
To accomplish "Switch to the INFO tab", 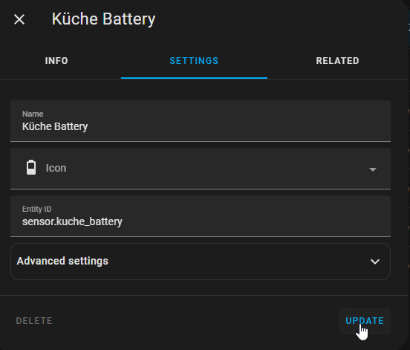I will pyautogui.click(x=56, y=61).
